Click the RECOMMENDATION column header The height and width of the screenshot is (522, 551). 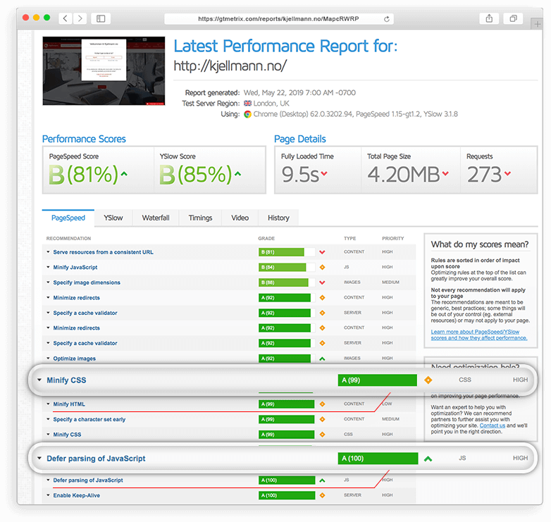click(68, 239)
